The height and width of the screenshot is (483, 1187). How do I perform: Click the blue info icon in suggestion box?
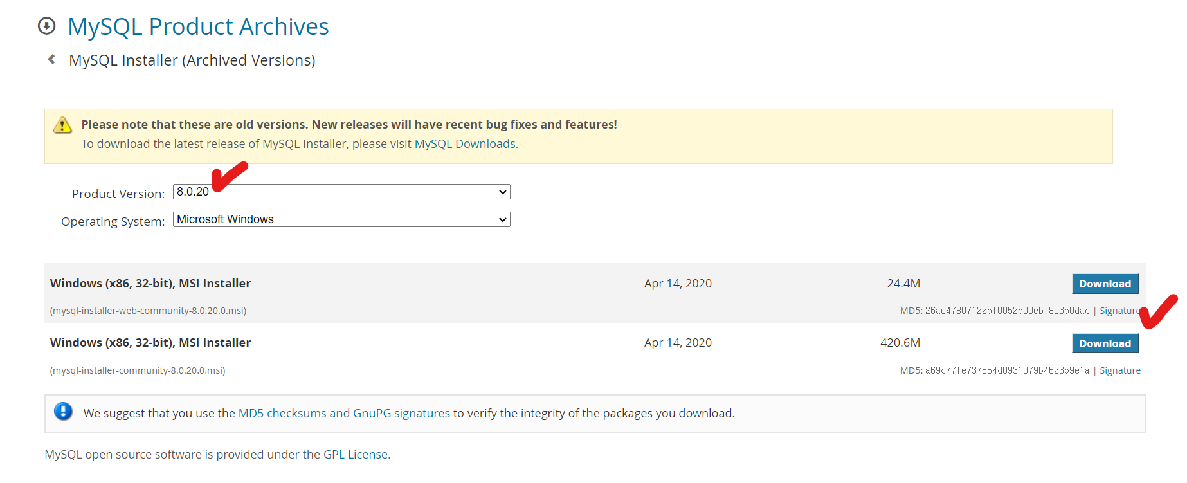click(63, 412)
